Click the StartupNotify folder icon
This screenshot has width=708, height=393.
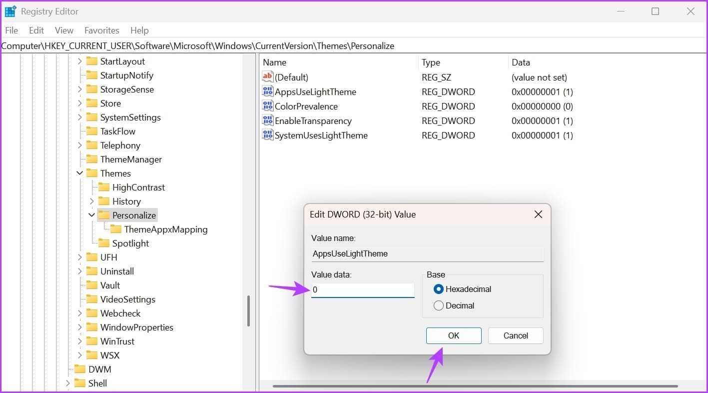(92, 75)
